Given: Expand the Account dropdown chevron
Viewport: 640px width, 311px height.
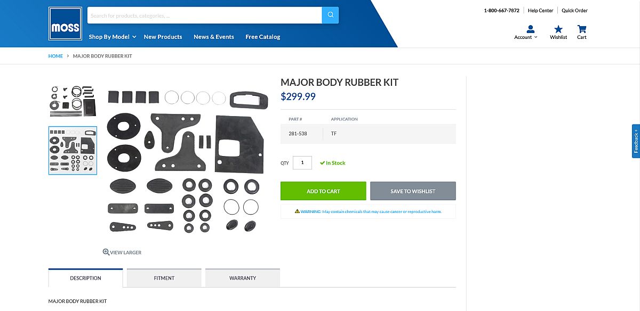Looking at the screenshot, I should pyautogui.click(x=535, y=37).
